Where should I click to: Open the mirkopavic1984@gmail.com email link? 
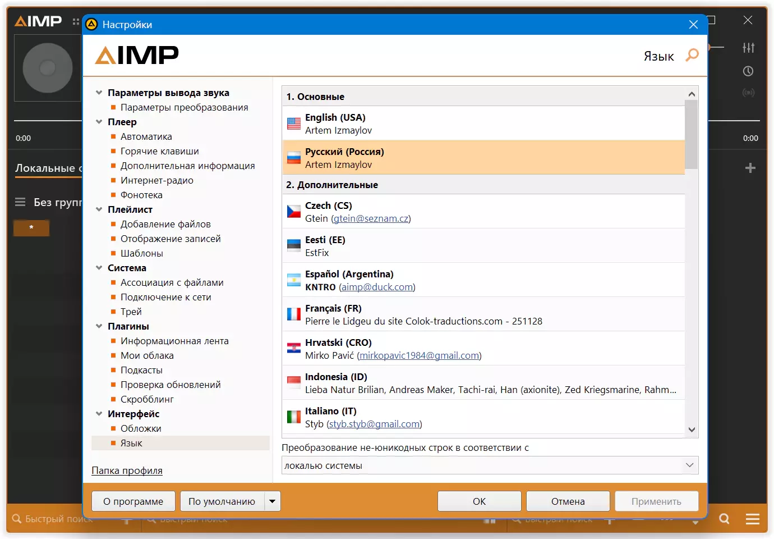(x=420, y=355)
